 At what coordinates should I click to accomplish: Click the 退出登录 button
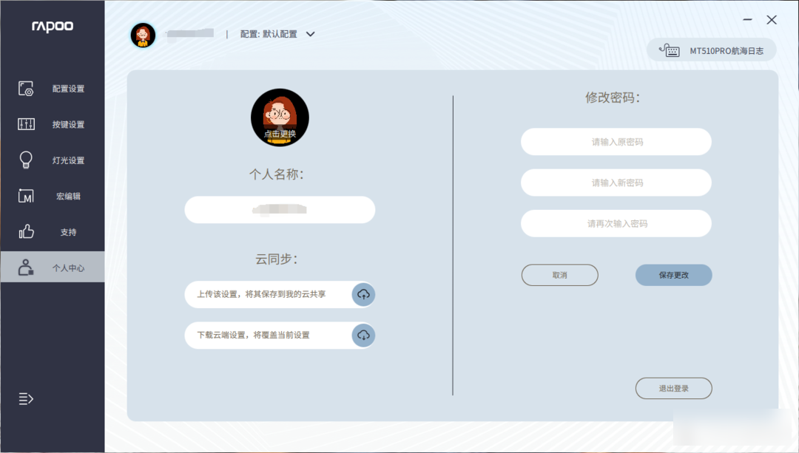point(674,389)
